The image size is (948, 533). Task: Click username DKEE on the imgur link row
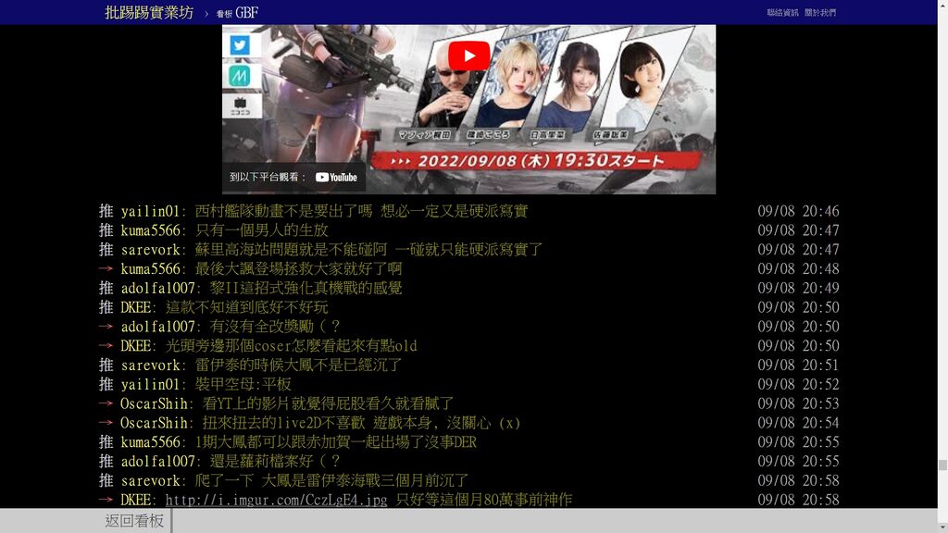[135, 500]
